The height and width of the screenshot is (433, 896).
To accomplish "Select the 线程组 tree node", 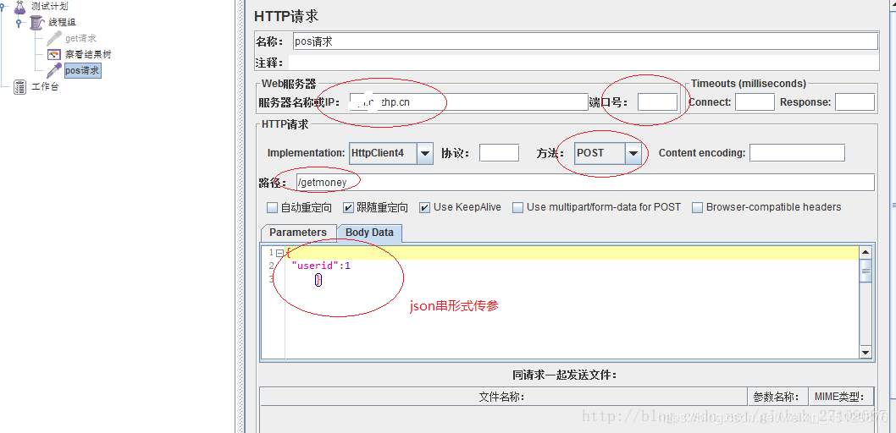I will click(64, 22).
